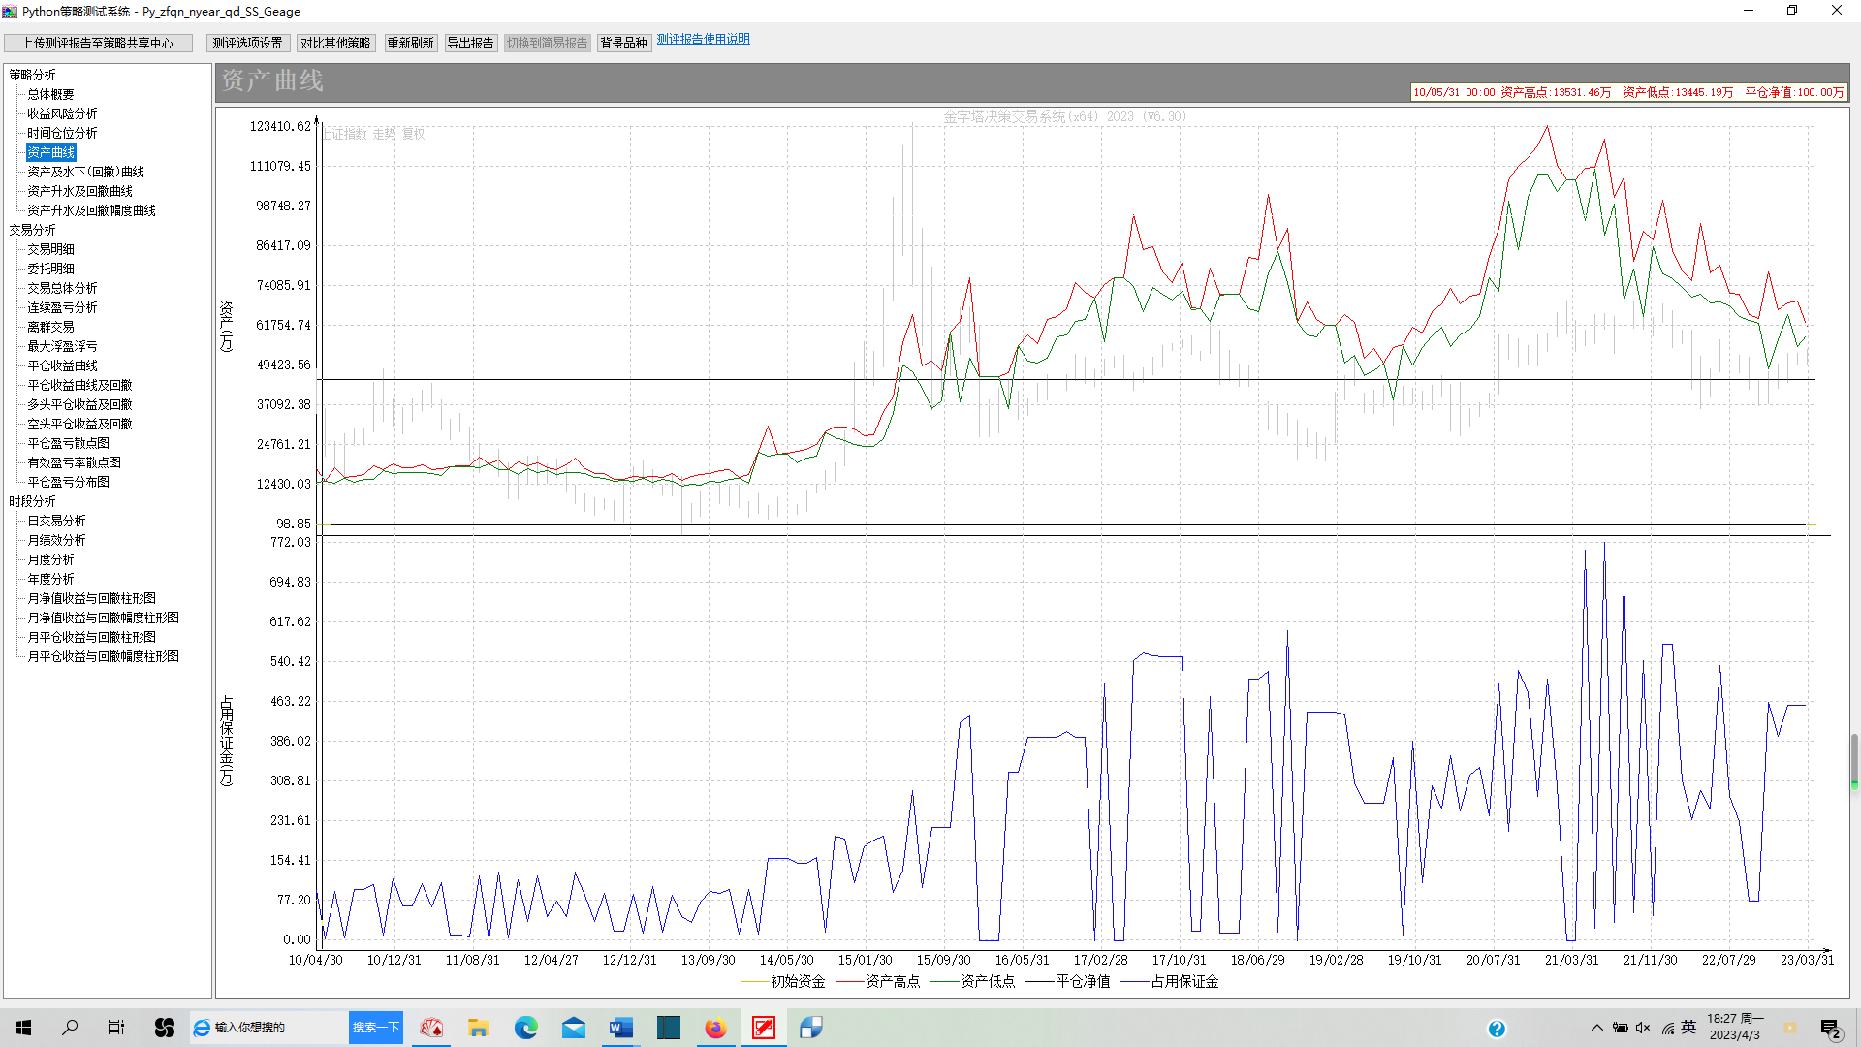The width and height of the screenshot is (1861, 1047).
Task: Select 多头平仓收益及回撤 in tree
Action: click(x=79, y=404)
